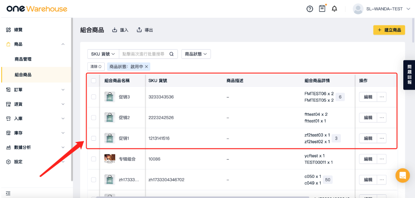Expand the 訂單 menu chevron

[63, 90]
